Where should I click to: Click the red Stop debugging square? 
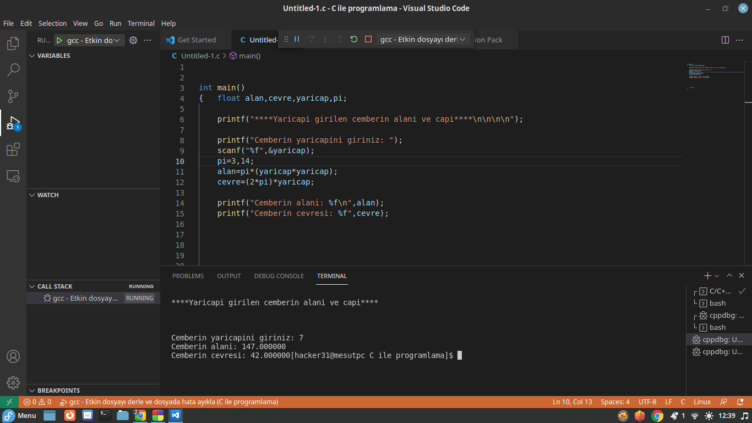[x=368, y=39]
